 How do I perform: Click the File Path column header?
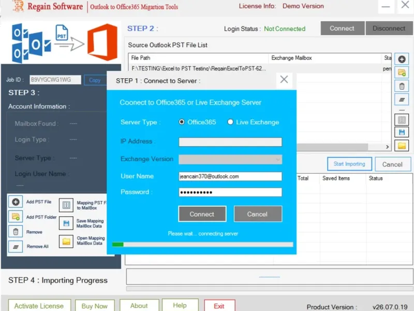199,58
